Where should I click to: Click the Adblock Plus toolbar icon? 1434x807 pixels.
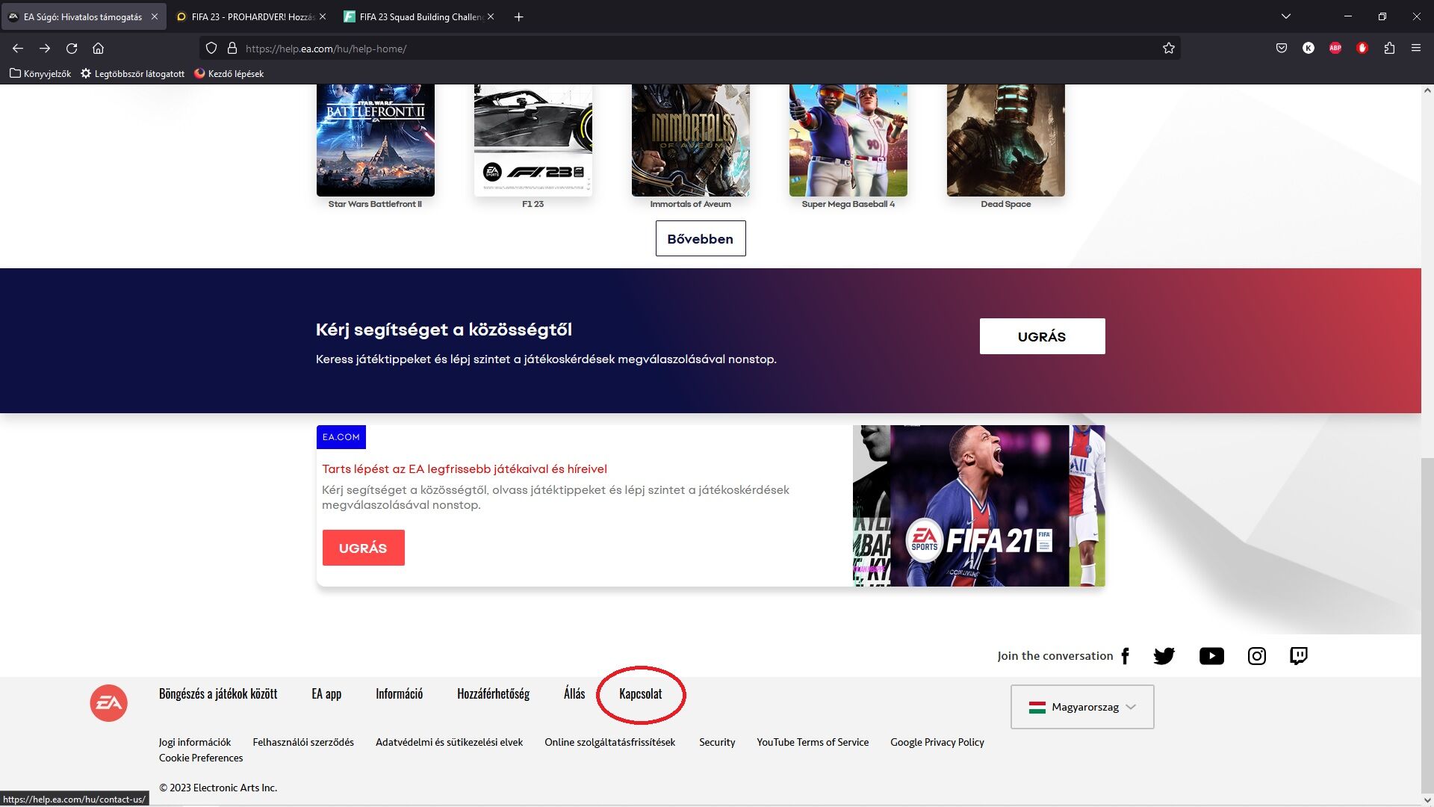(1335, 49)
